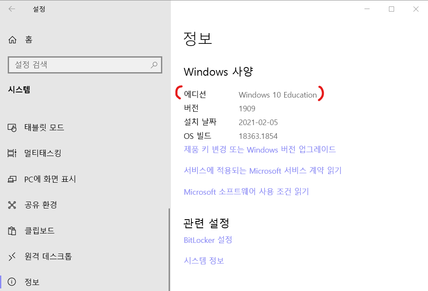Click the back arrow in Settings header

pos(12,9)
